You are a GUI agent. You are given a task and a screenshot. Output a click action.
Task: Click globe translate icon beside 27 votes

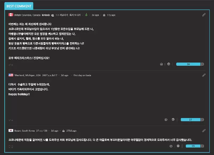[x=173, y=119]
